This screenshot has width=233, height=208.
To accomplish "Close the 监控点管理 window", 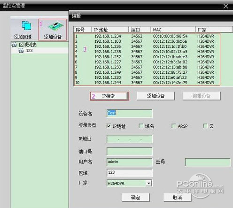I will (x=225, y=6).
